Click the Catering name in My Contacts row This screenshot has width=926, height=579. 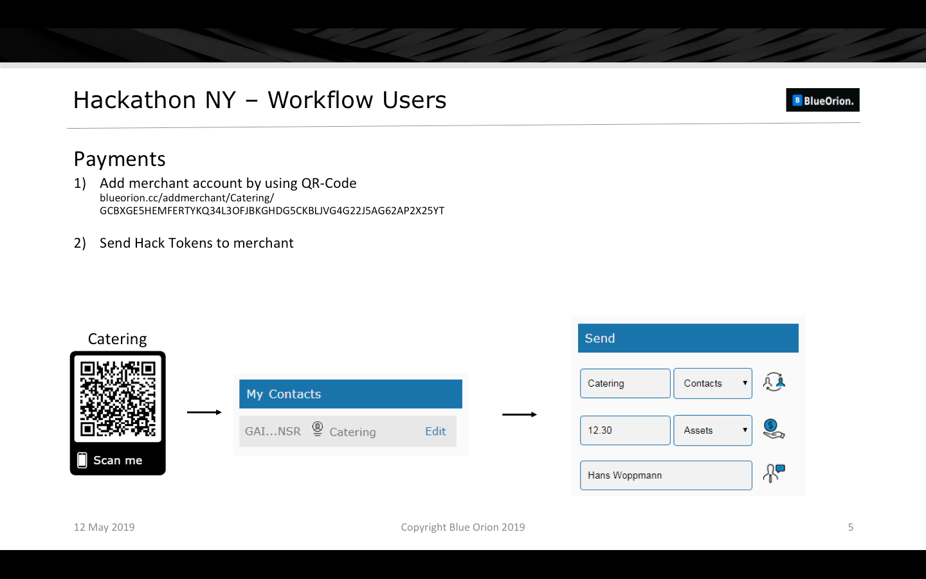(x=352, y=432)
